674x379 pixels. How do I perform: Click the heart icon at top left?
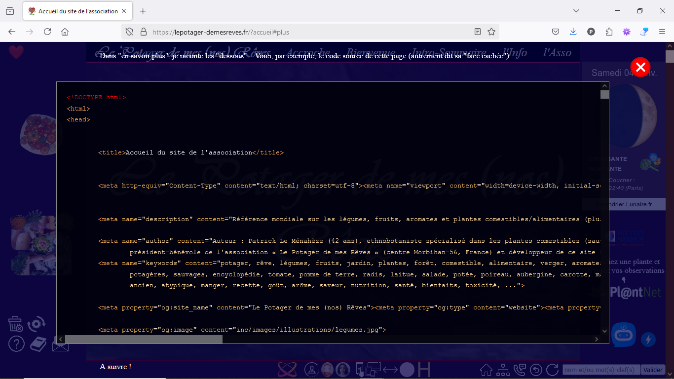click(16, 52)
